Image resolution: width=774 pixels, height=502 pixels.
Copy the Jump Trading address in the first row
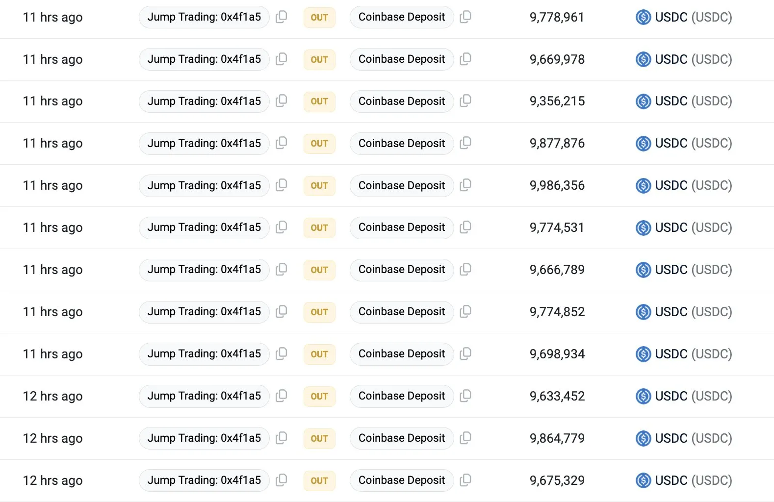281,17
